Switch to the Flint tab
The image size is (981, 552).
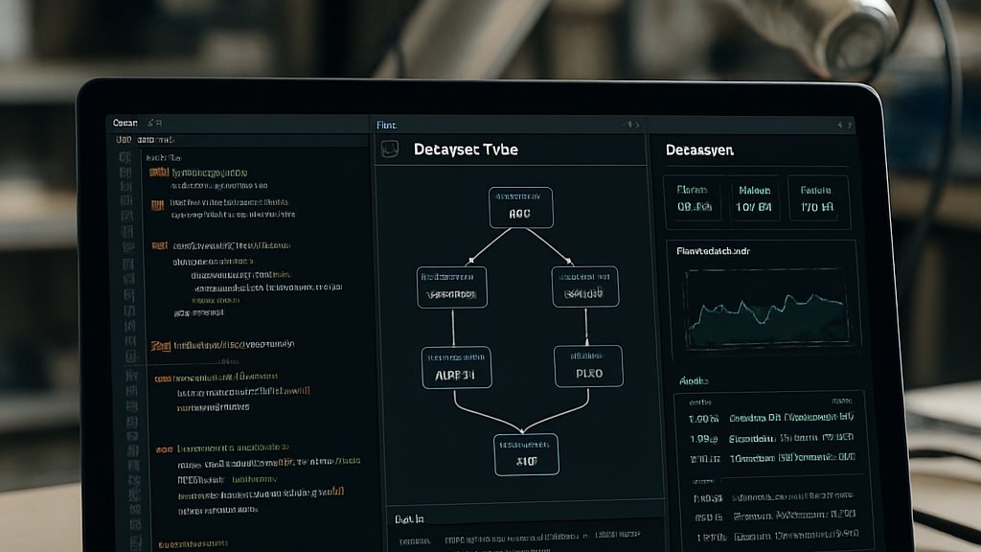[x=386, y=126]
